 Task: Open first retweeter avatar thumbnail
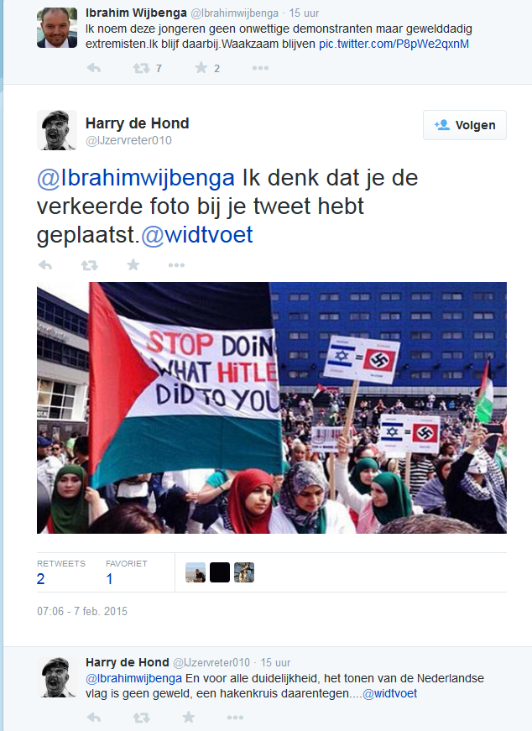(x=196, y=572)
